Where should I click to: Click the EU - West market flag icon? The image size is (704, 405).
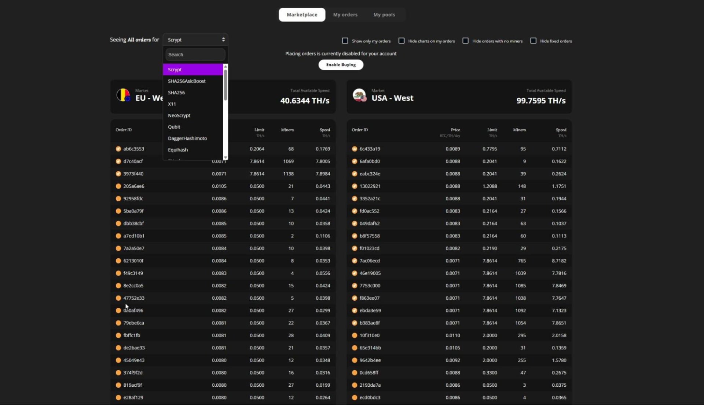123,95
